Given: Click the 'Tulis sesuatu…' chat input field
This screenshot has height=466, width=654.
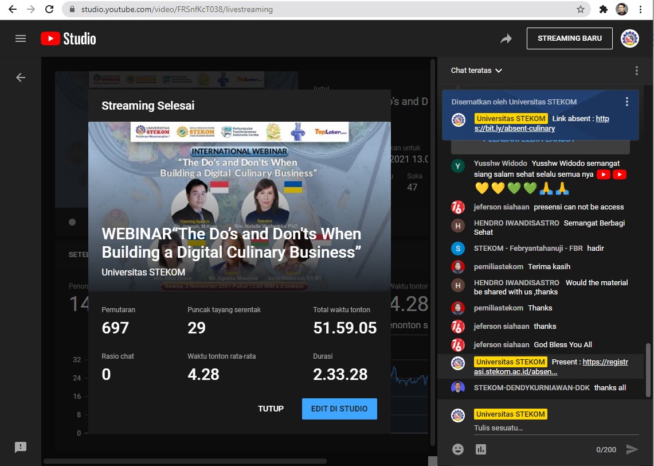Looking at the screenshot, I should (x=556, y=428).
